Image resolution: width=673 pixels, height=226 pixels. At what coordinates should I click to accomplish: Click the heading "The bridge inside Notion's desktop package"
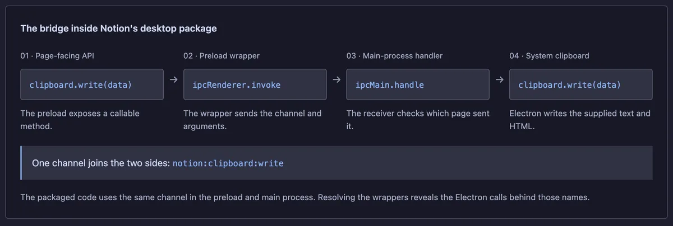118,28
